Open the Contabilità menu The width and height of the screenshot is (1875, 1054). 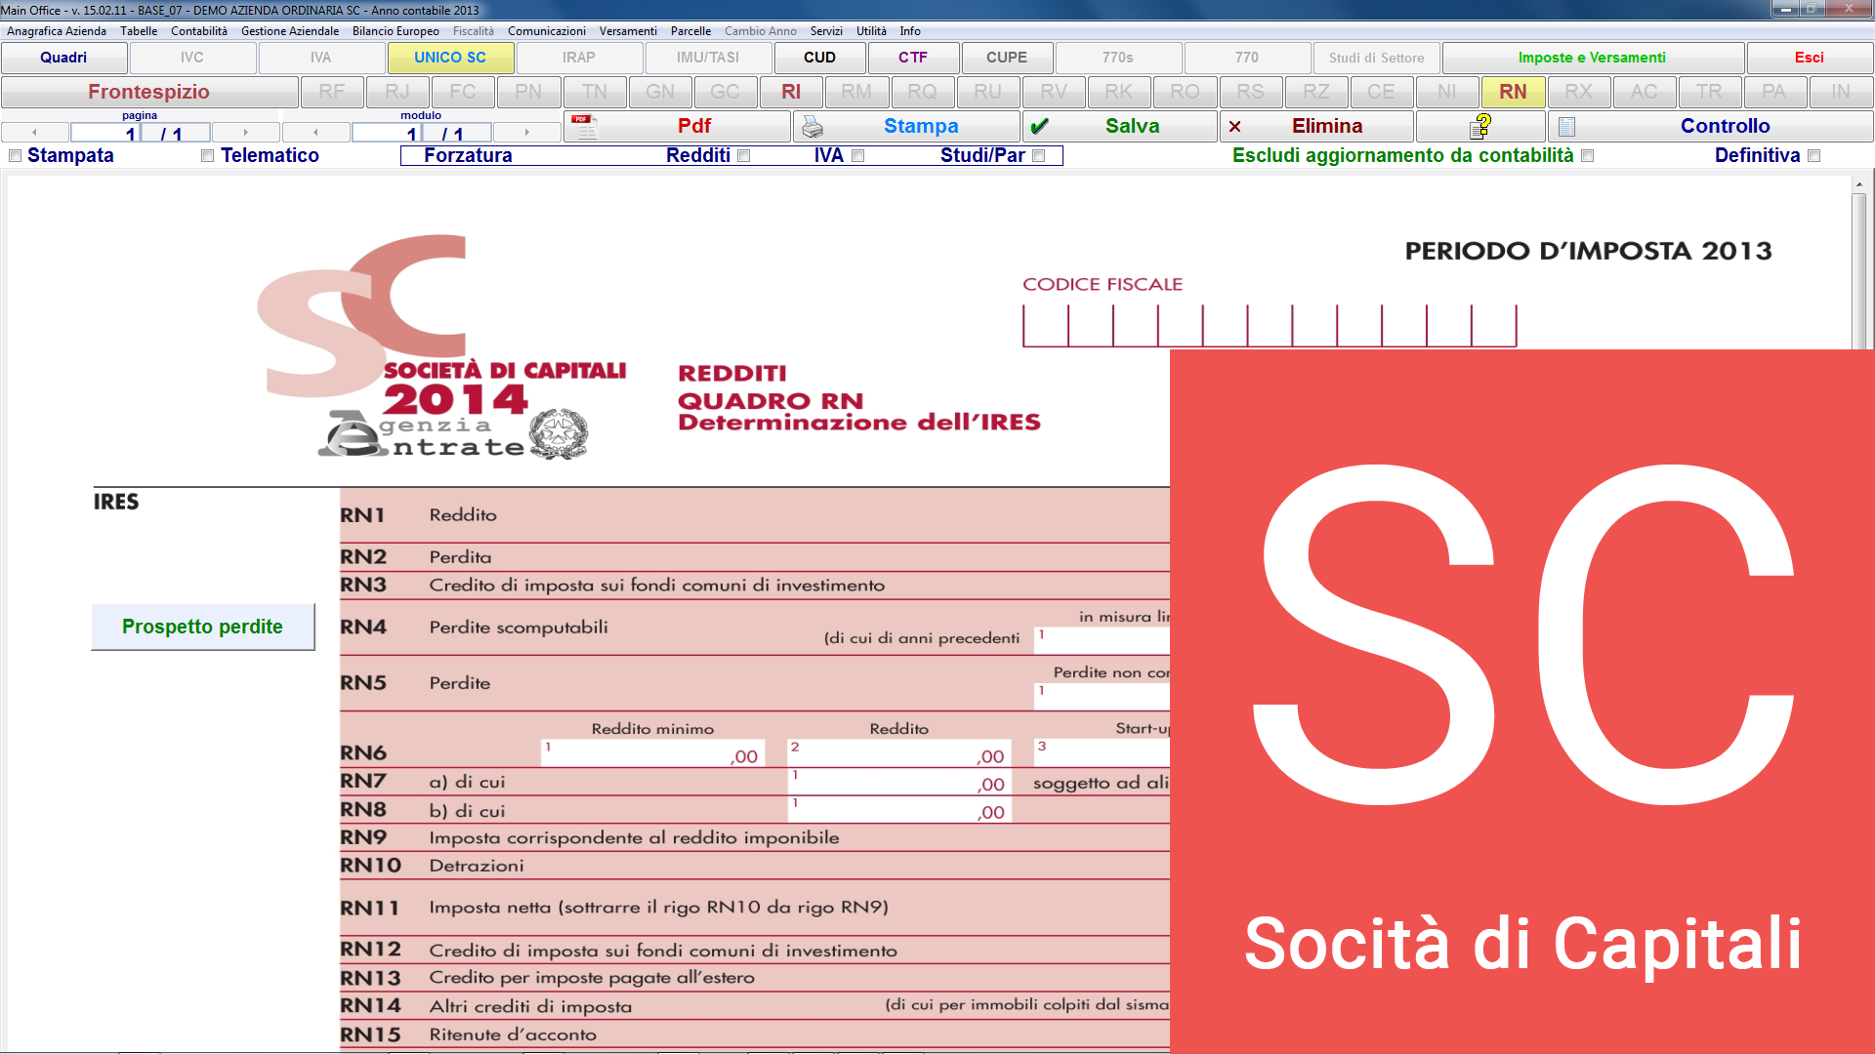coord(199,31)
